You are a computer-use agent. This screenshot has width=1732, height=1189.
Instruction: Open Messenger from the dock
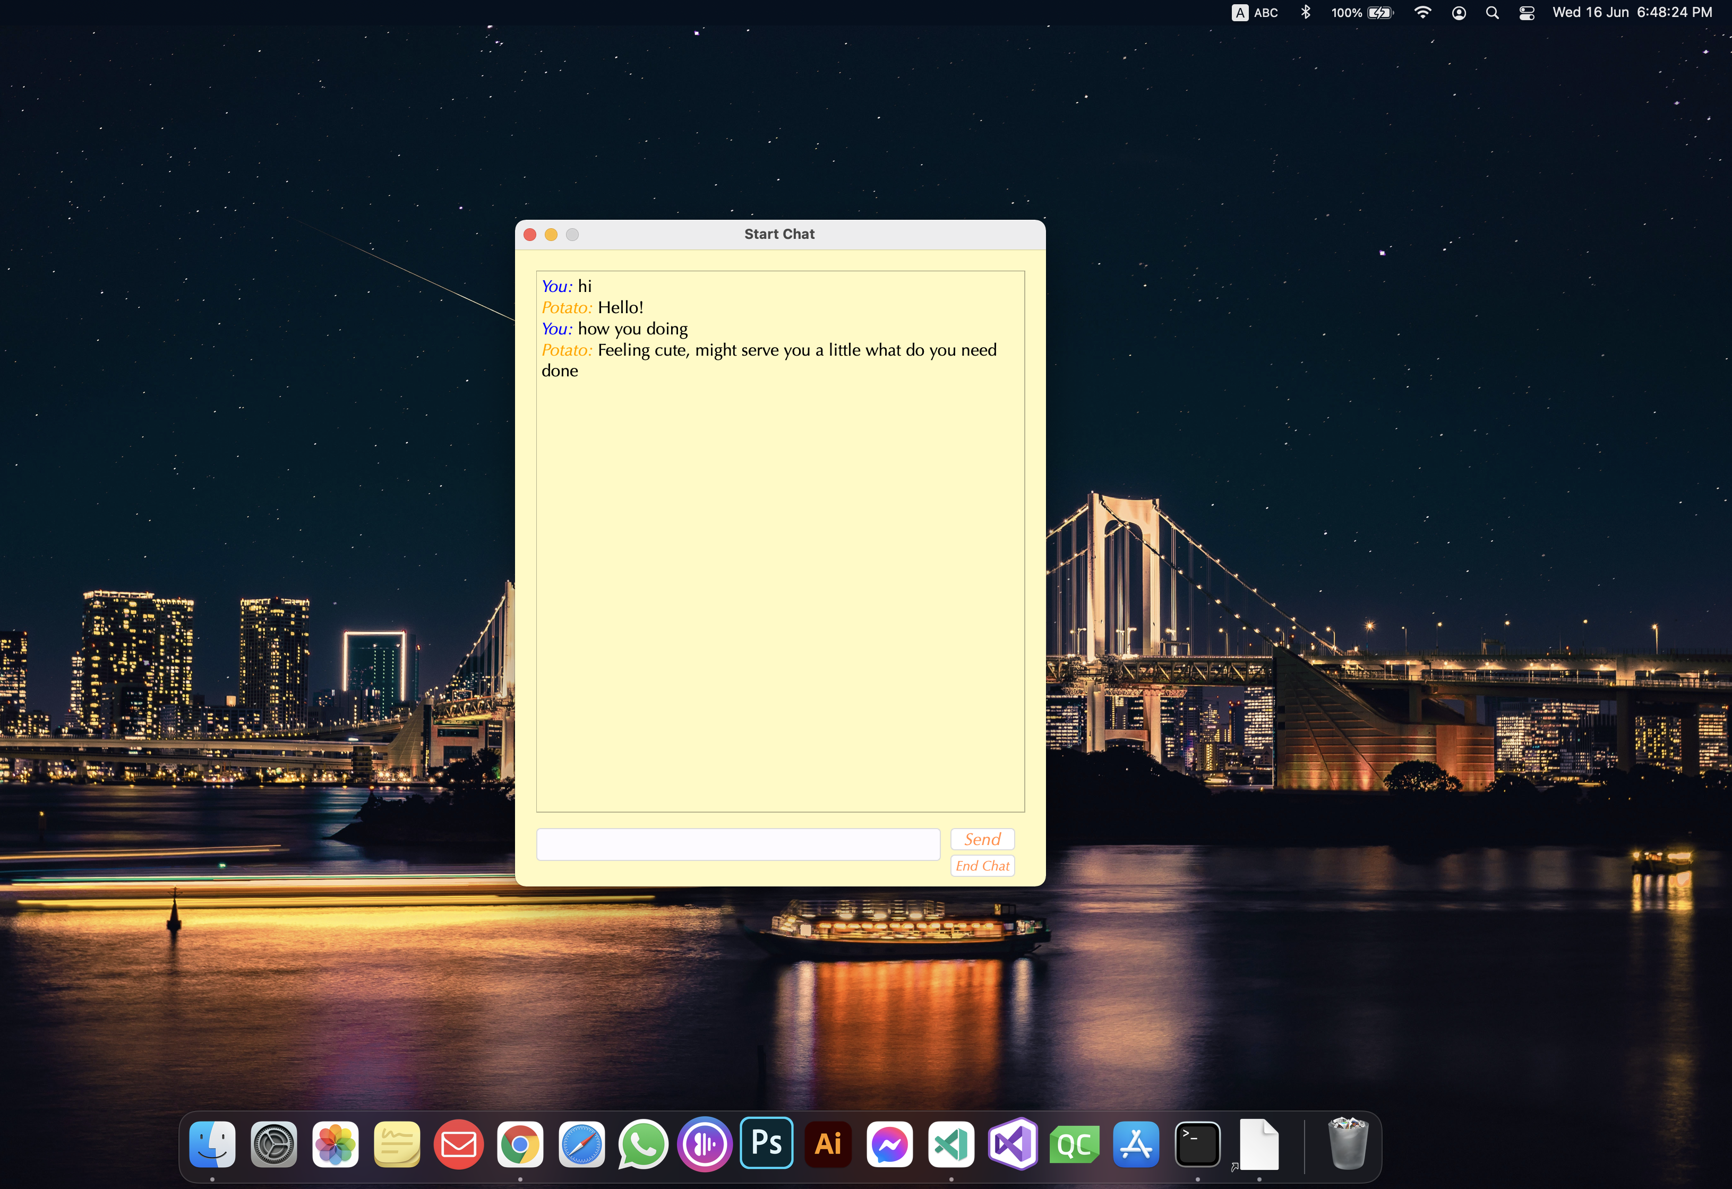[x=890, y=1144]
